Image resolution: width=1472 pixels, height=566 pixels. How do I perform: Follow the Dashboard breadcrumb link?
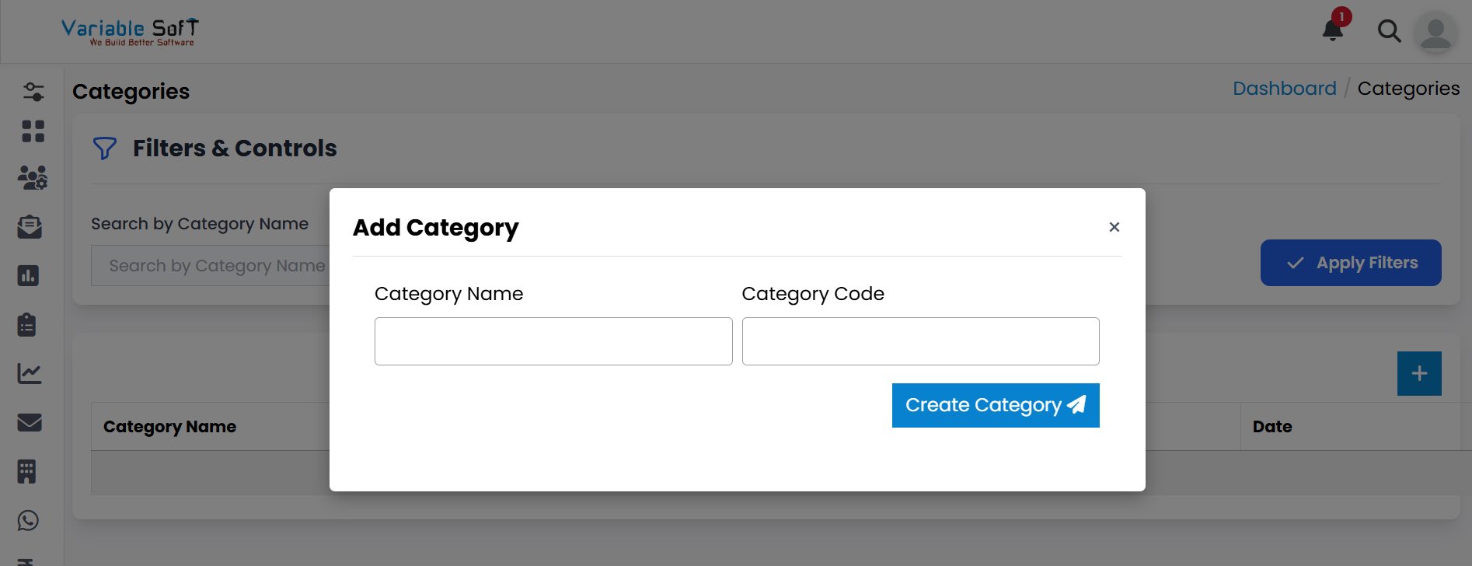[1284, 89]
